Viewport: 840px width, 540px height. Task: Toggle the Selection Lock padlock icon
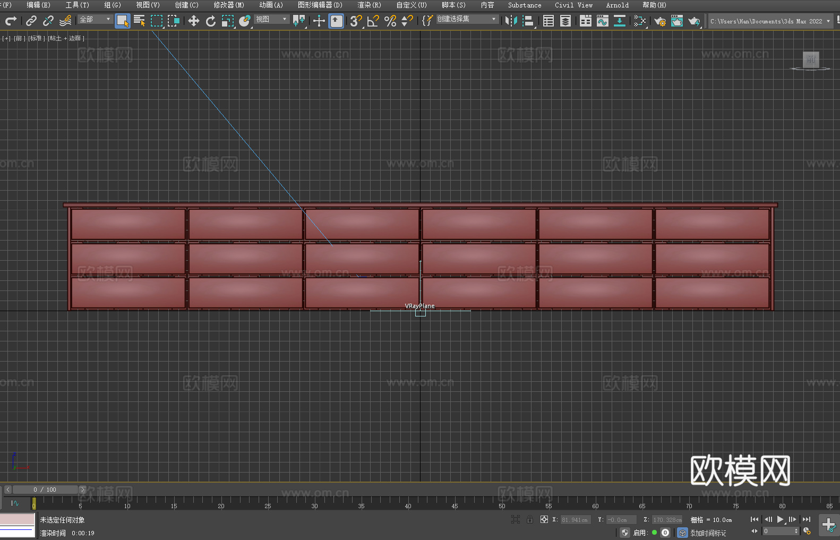click(530, 519)
